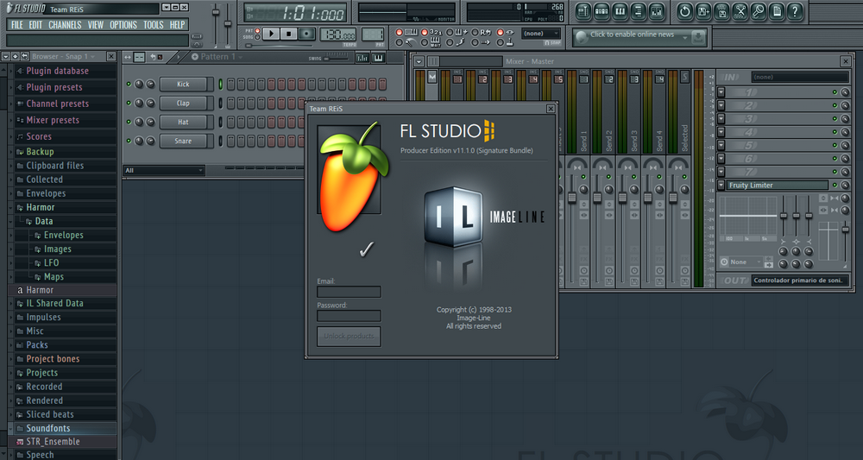863x460 pixels.
Task: Open the EDIT menu
Action: pyautogui.click(x=35, y=25)
